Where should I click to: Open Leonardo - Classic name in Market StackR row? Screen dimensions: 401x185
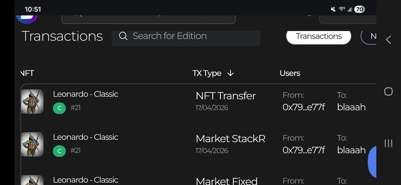[86, 137]
